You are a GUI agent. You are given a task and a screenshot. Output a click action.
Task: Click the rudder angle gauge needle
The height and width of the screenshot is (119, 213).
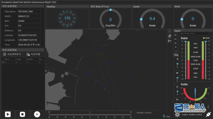click(x=195, y=94)
